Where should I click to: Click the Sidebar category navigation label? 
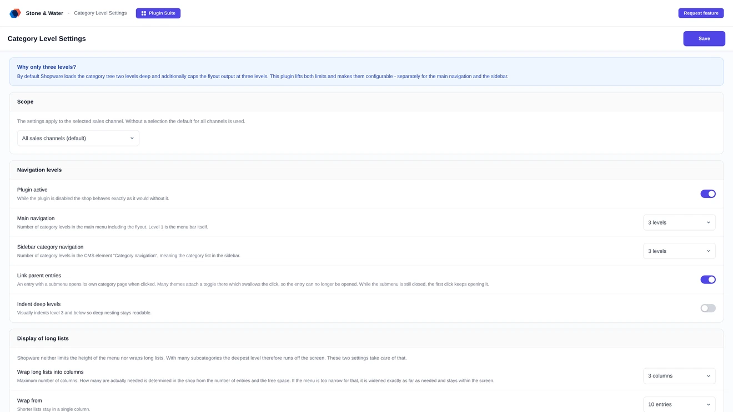point(51,247)
